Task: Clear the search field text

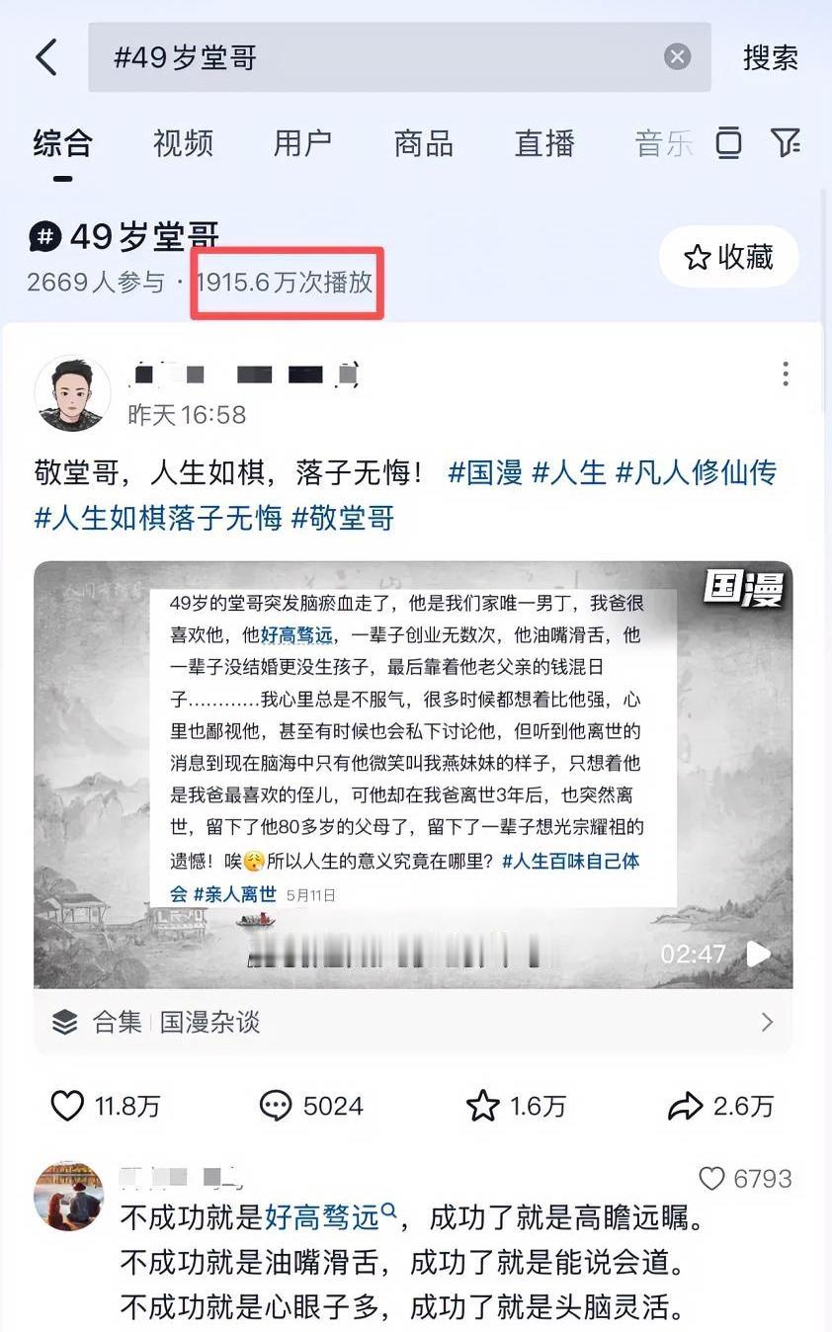Action: pos(677,57)
